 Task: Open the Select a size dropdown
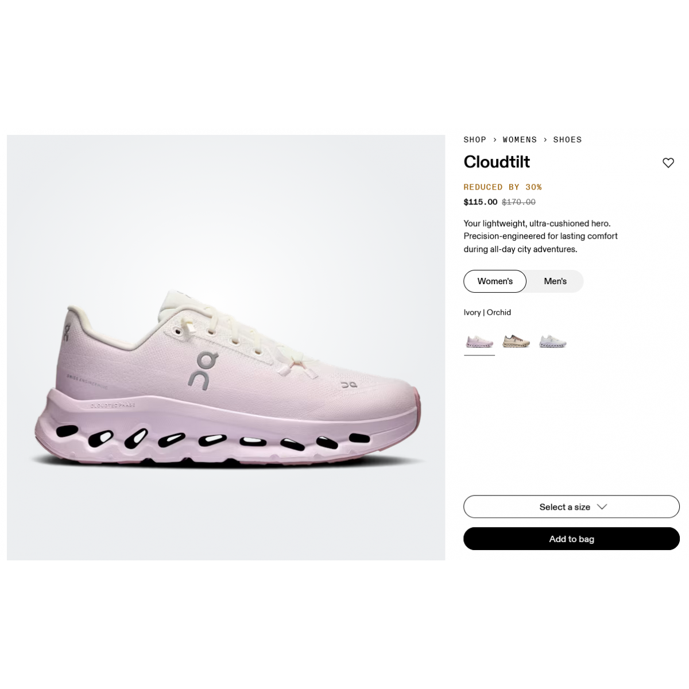coord(571,507)
